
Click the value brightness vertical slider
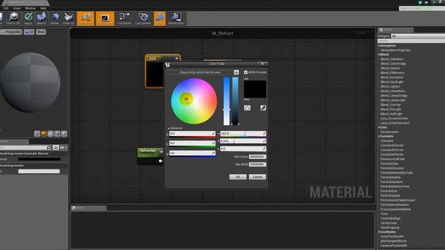point(235,101)
